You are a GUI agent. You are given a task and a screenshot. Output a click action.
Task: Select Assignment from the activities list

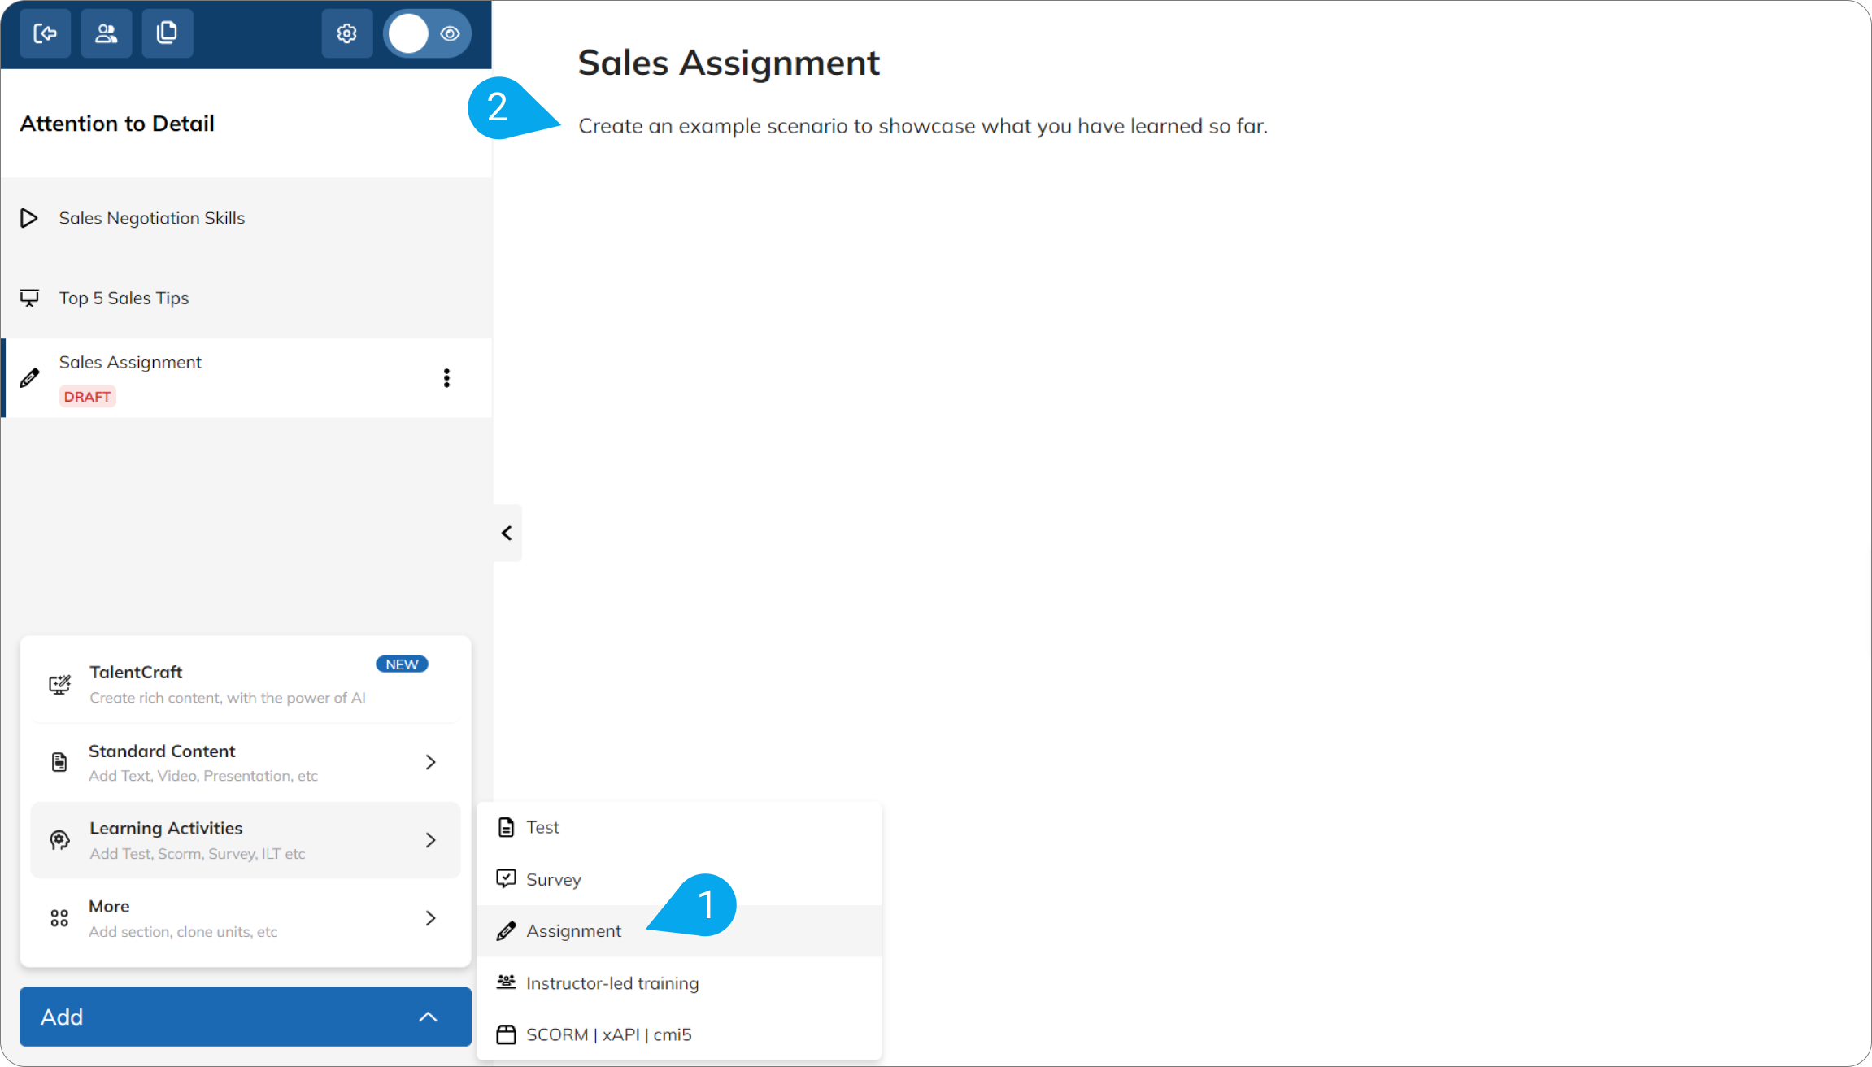679,931
